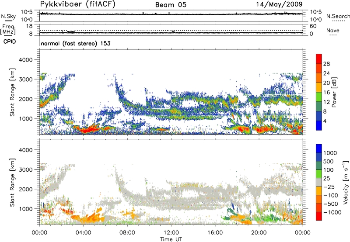
Task: Click the 'Freq. [MHz]' axis label
Action: [x=8, y=29]
